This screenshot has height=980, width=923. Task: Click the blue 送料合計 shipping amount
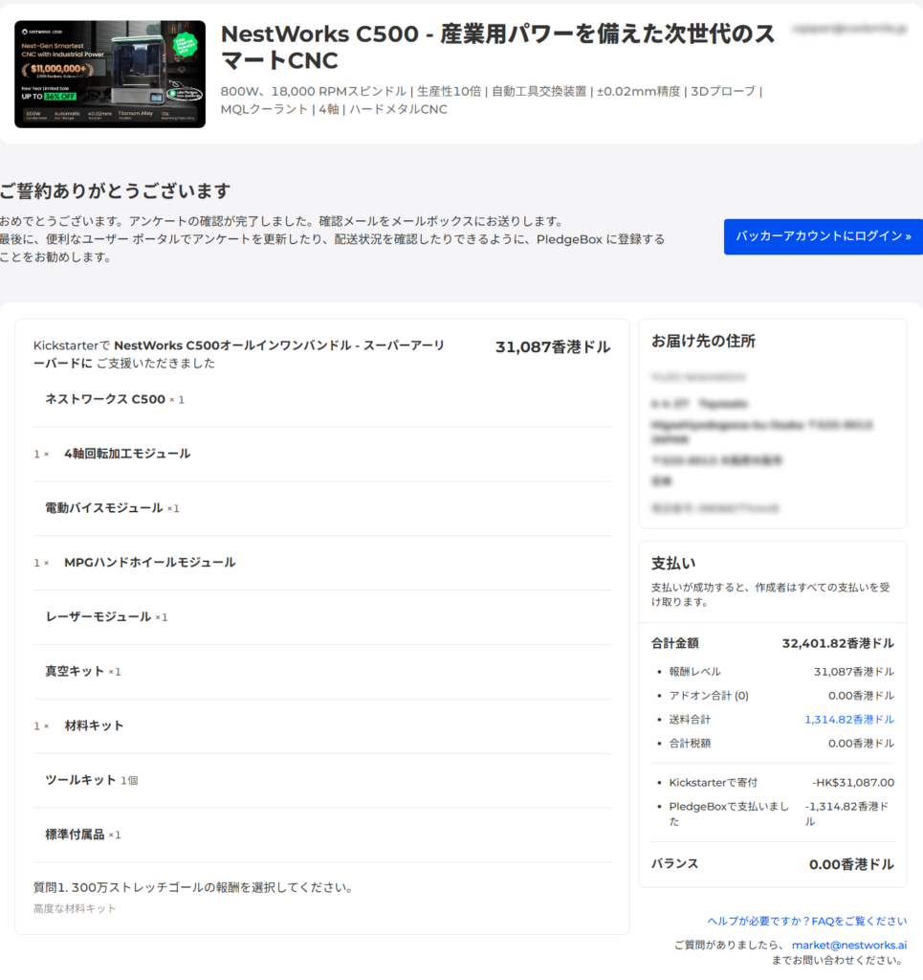point(848,719)
